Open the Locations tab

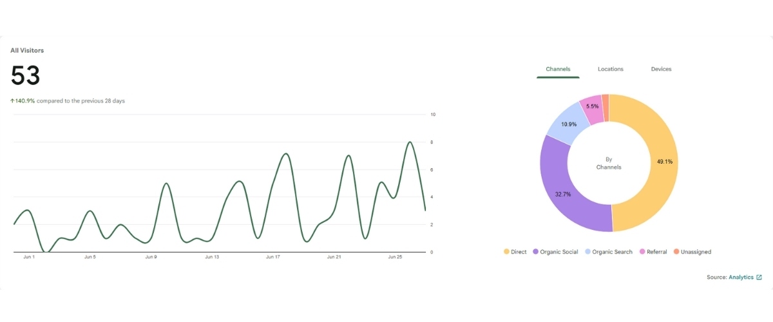(x=610, y=69)
